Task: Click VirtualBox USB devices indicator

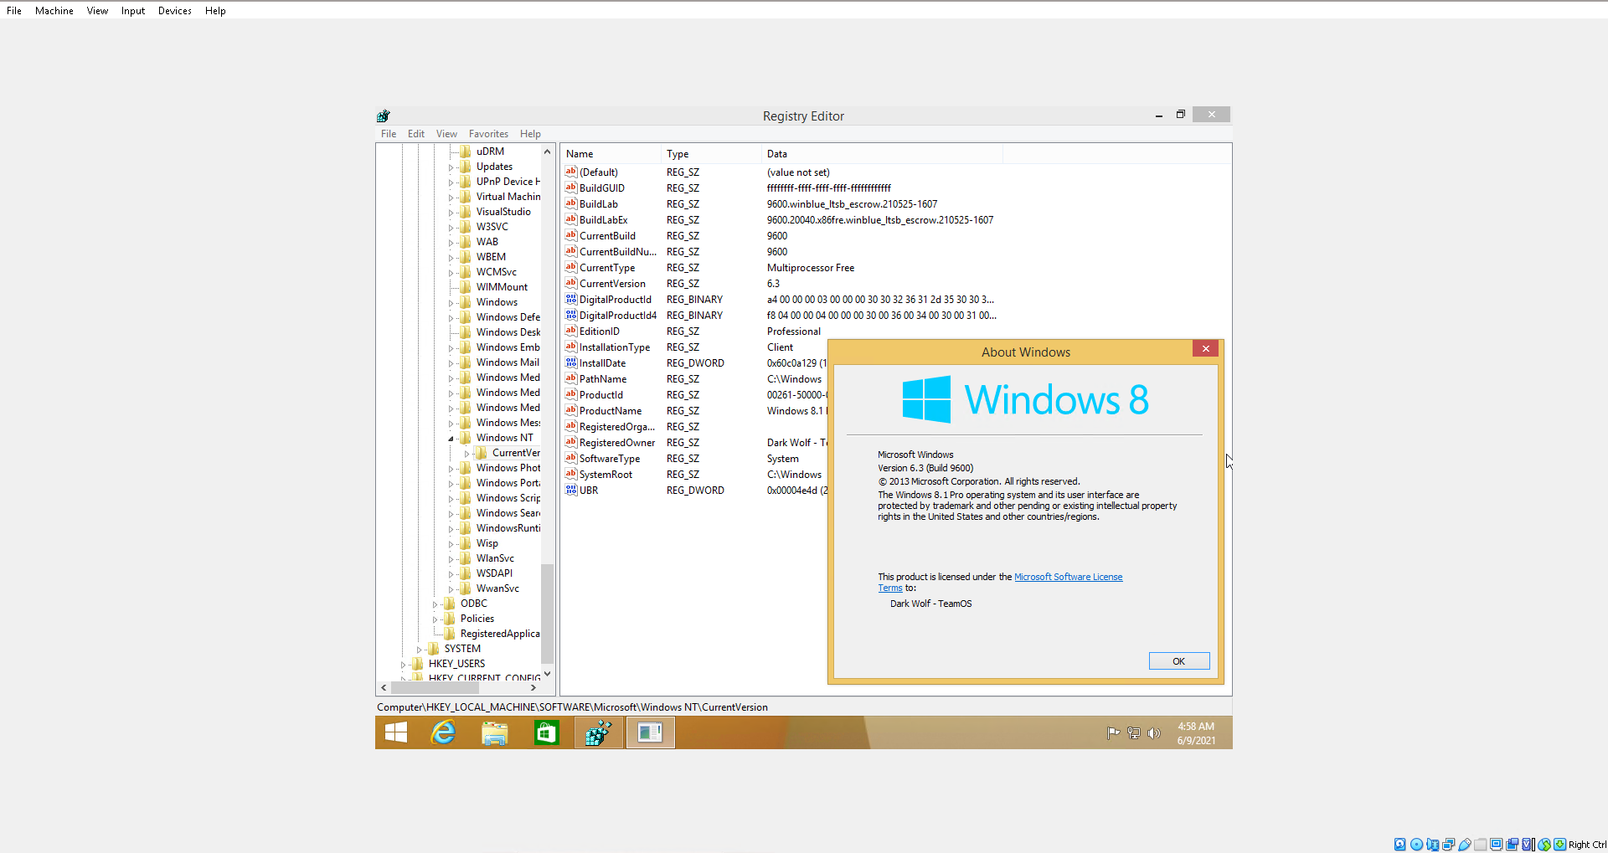Action: (x=1465, y=845)
